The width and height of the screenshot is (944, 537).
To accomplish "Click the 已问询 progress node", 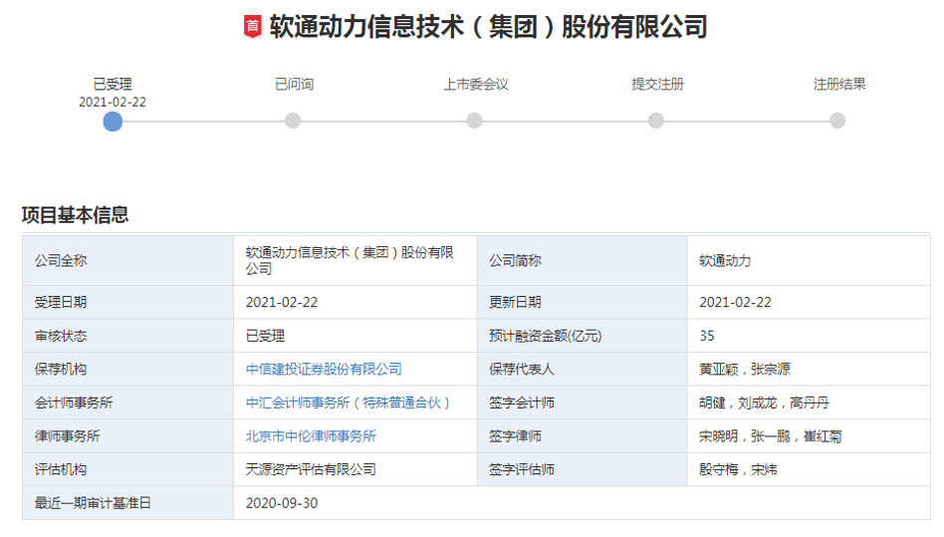I will tap(293, 121).
